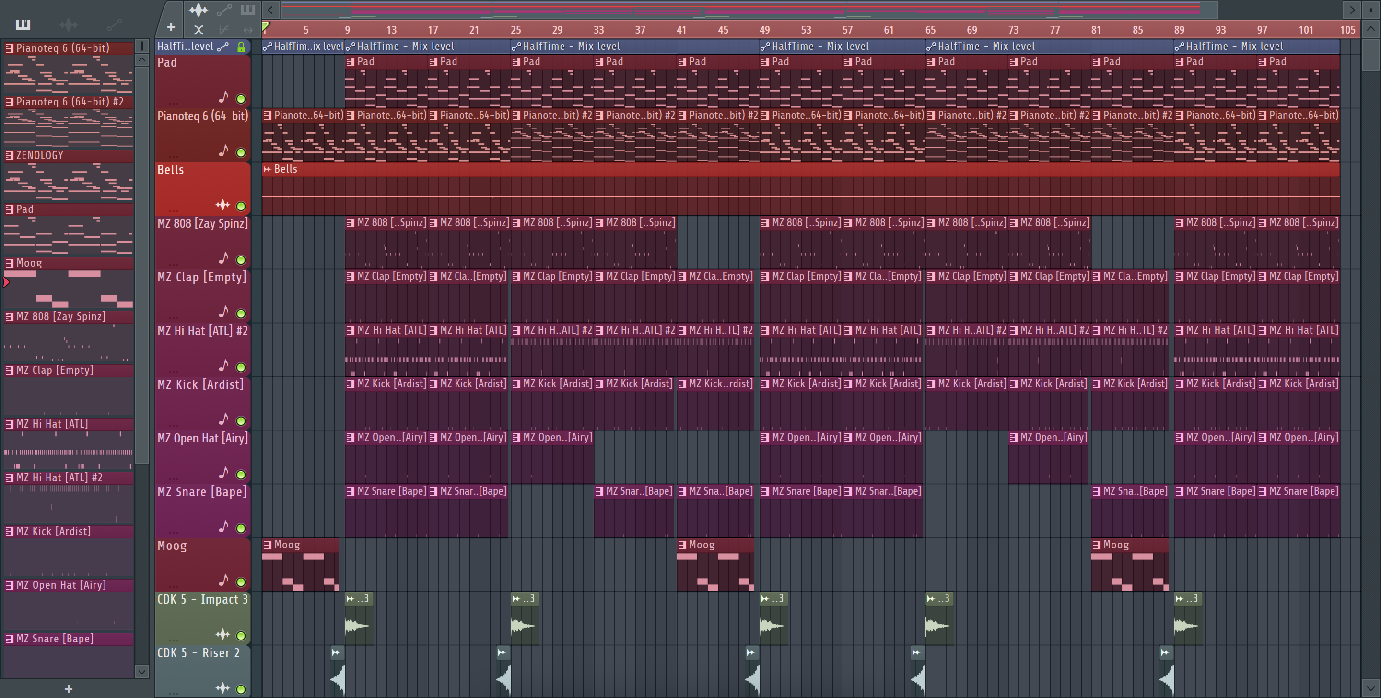Click the waveform icon on the CDK 5 - Impact 3 track
Image resolution: width=1381 pixels, height=698 pixels.
pos(222,634)
